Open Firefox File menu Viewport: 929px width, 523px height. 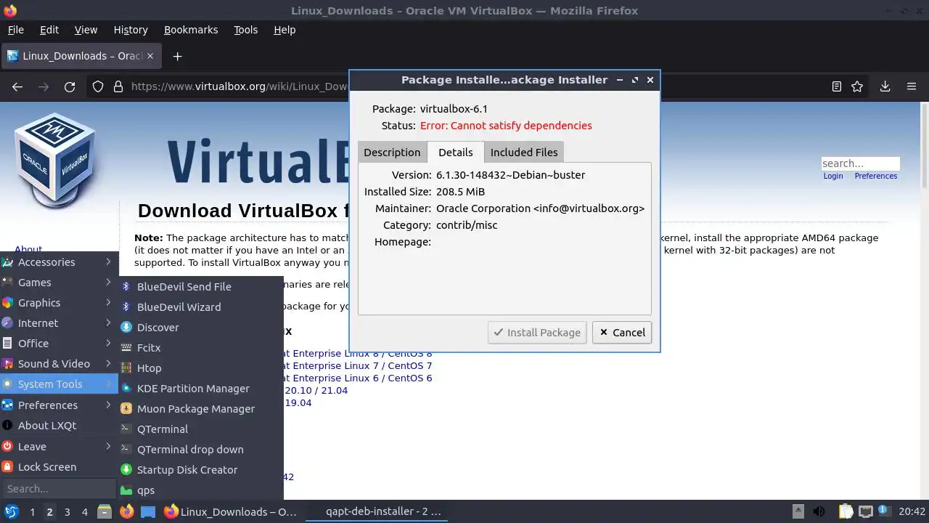click(15, 30)
